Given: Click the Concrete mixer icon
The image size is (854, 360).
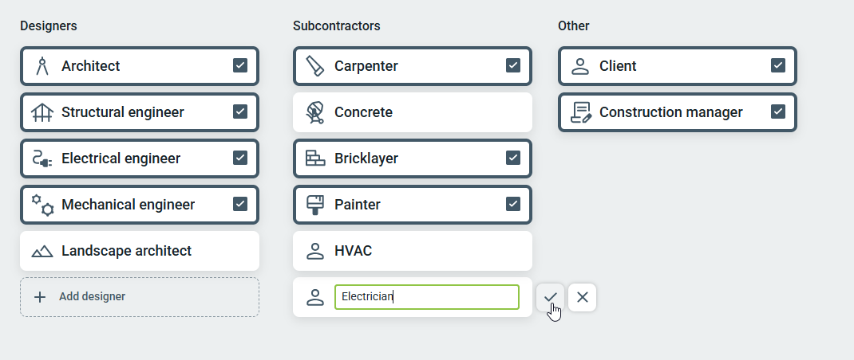Looking at the screenshot, I should click(x=315, y=112).
